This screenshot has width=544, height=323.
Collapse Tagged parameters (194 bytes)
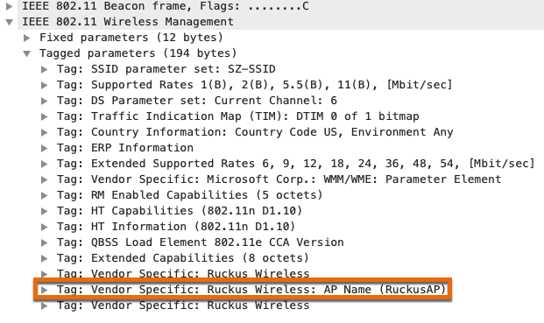tap(26, 53)
